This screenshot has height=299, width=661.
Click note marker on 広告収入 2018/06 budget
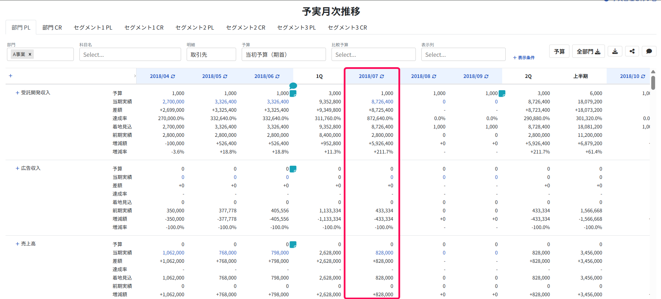(293, 169)
